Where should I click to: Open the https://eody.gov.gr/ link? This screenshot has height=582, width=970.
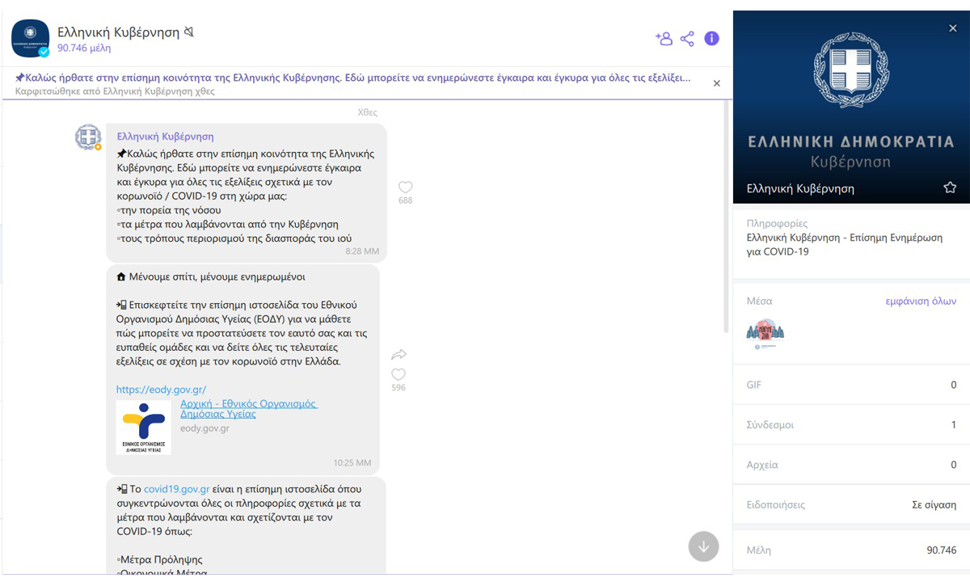[161, 389]
